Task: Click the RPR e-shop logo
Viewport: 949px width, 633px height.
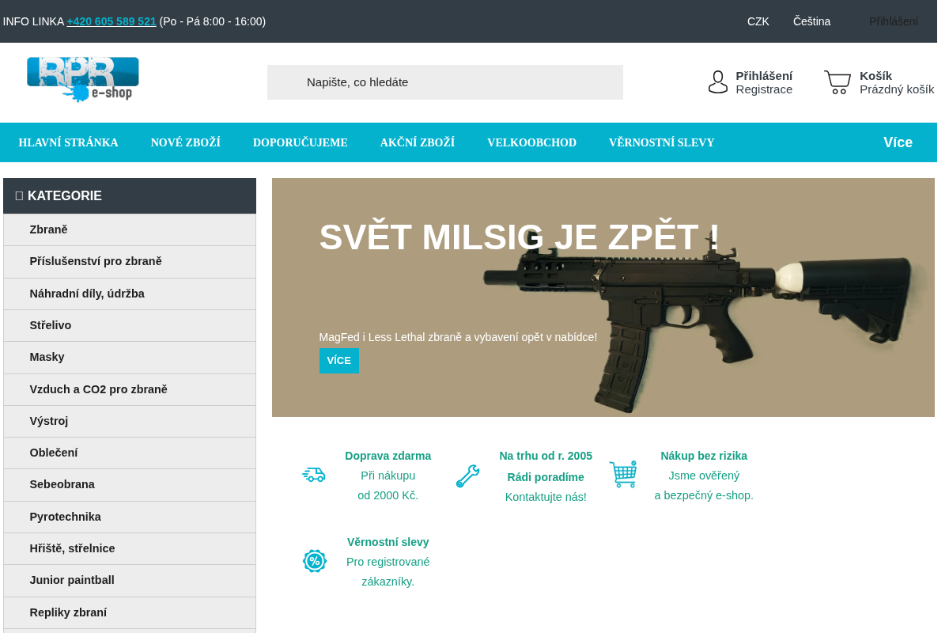Action: pos(83,79)
